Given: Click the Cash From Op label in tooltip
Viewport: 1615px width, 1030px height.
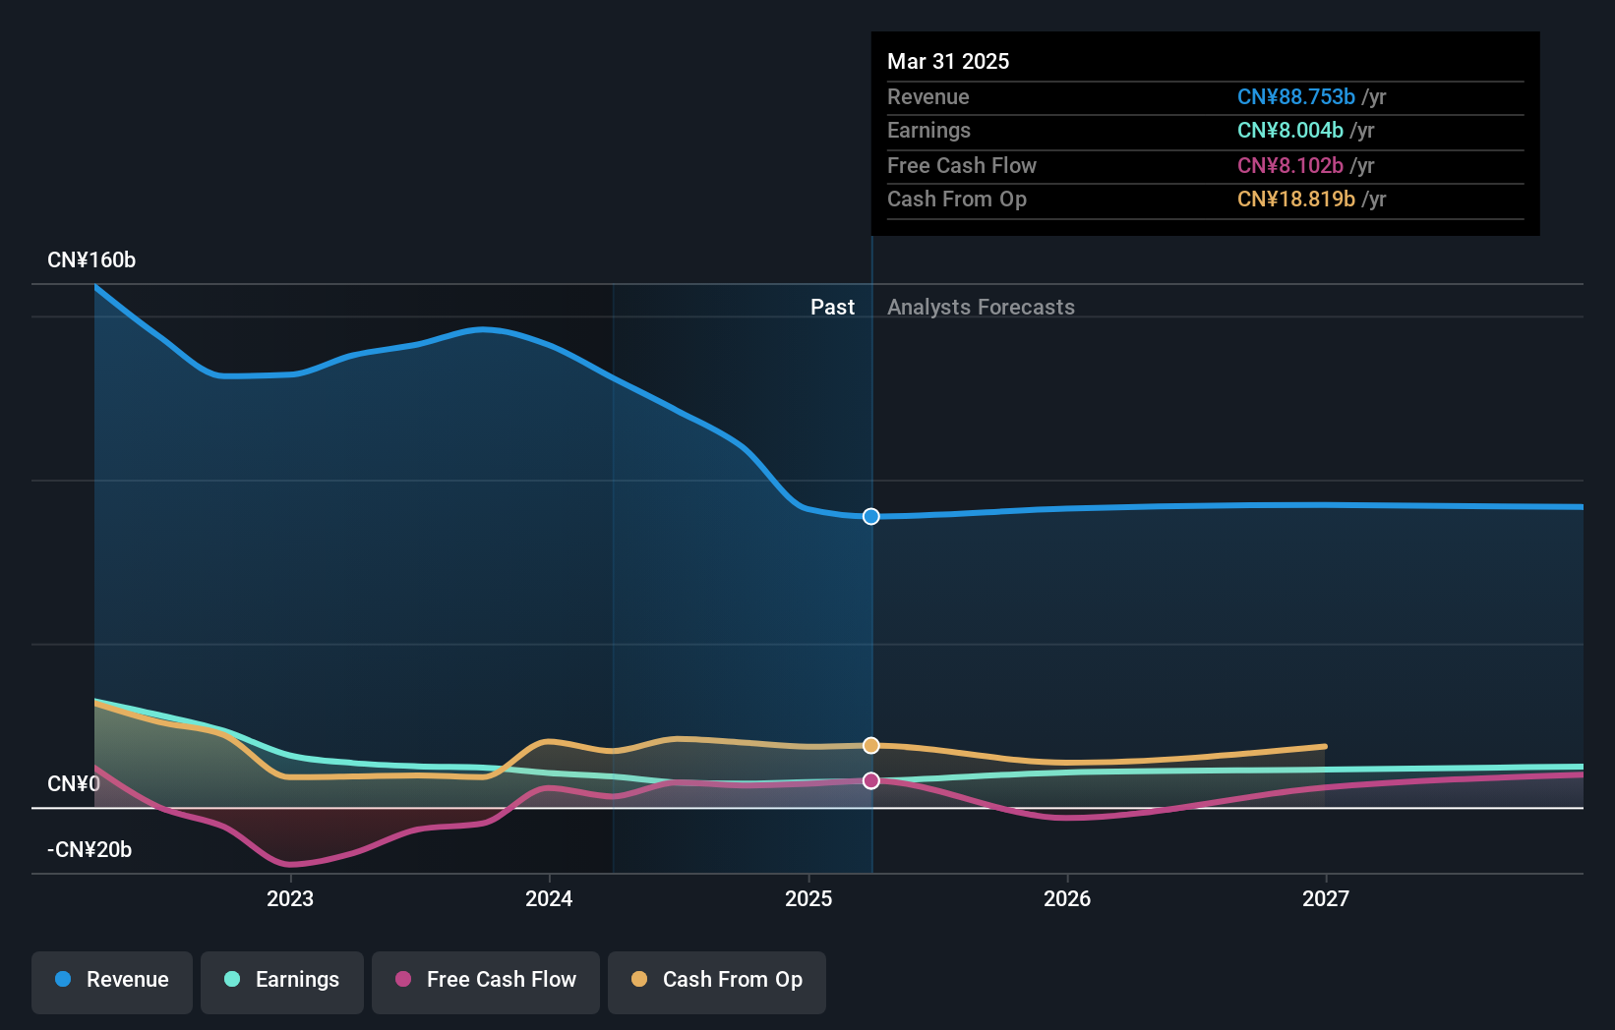Looking at the screenshot, I should click(x=957, y=200).
